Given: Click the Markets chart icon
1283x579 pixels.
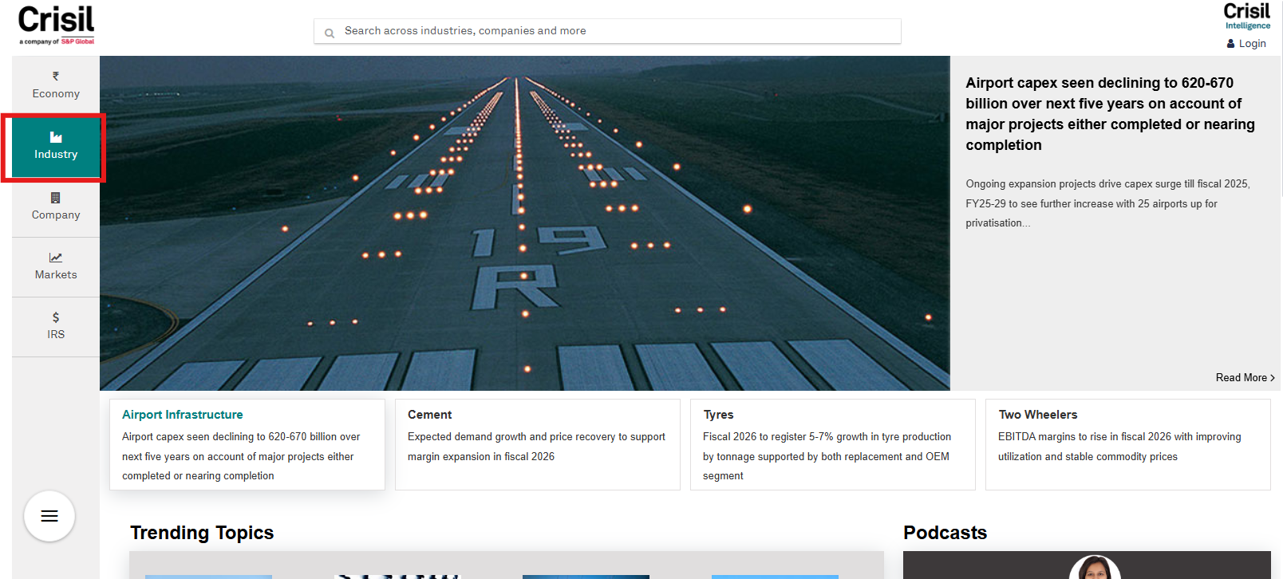Looking at the screenshot, I should (56, 258).
